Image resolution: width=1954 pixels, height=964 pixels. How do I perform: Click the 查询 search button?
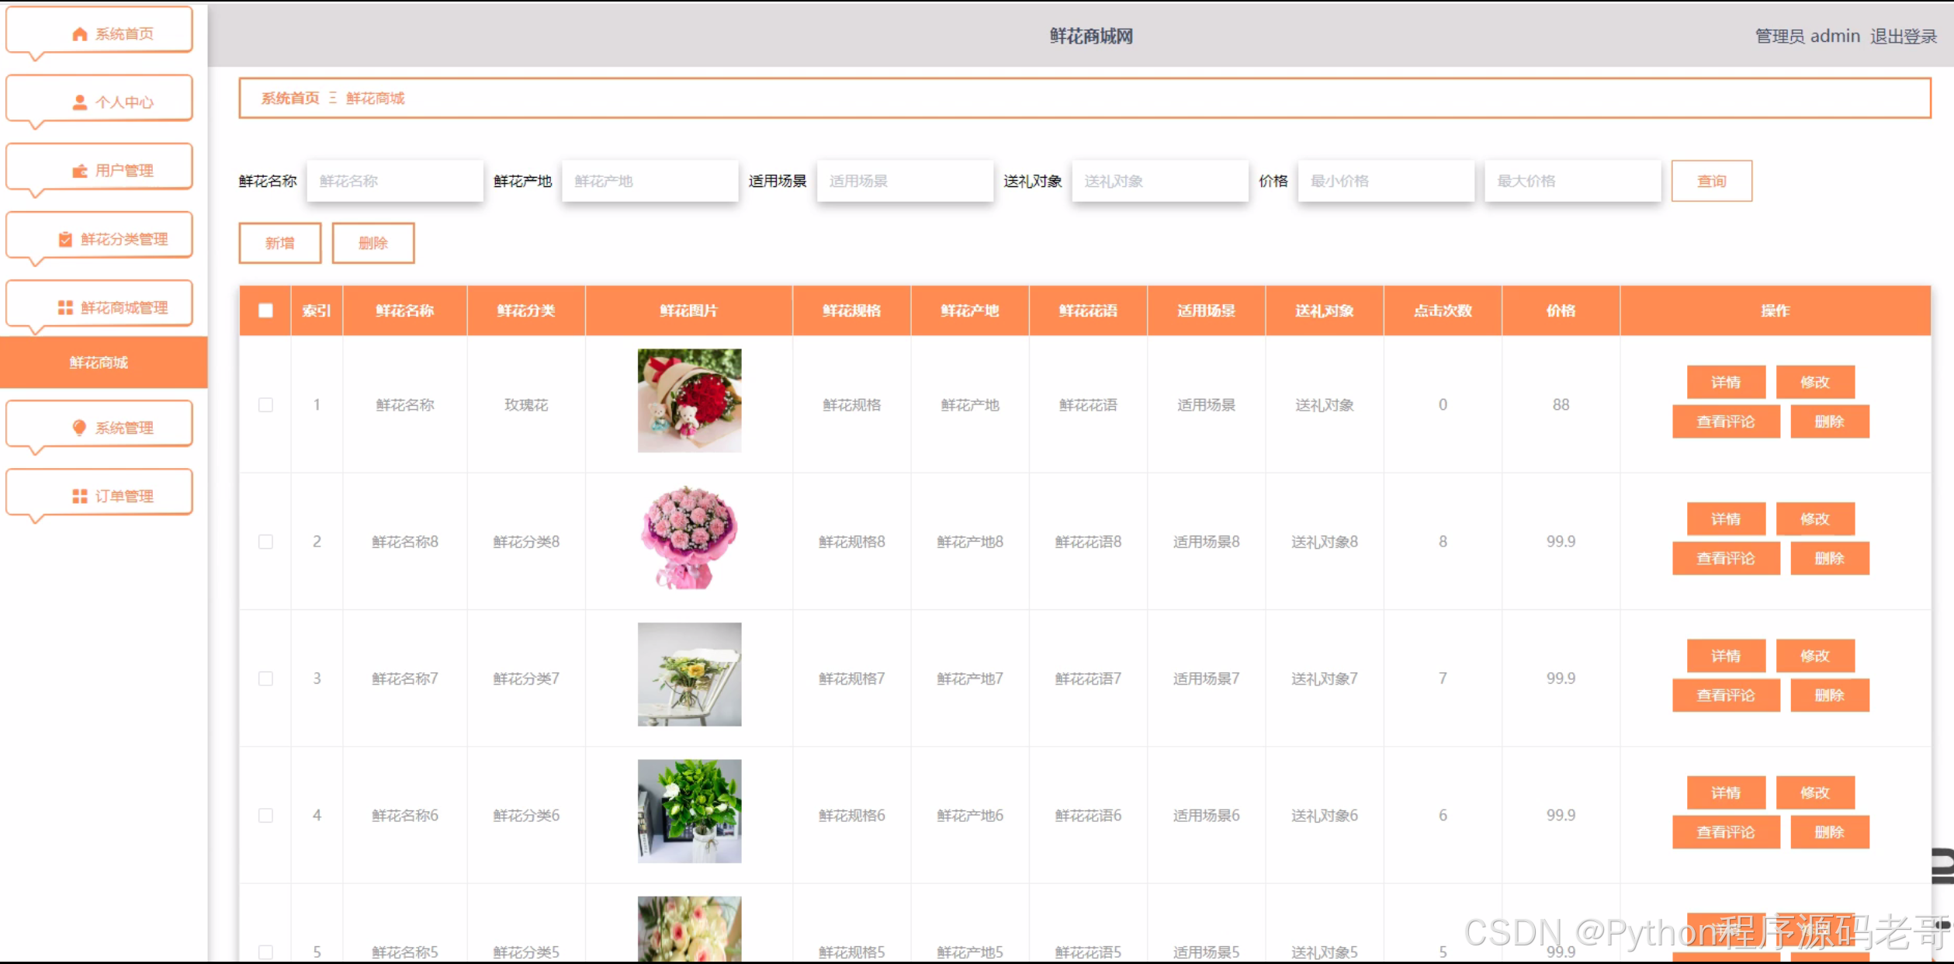1711,181
